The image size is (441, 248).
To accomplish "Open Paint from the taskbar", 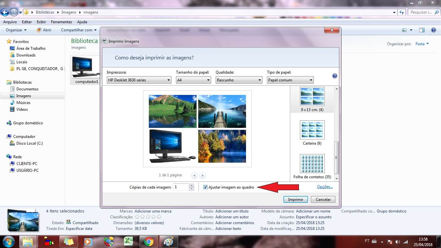I will tap(168, 242).
